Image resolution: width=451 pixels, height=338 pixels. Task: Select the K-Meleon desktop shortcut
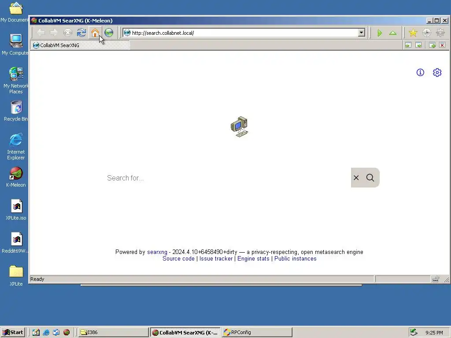(16, 176)
